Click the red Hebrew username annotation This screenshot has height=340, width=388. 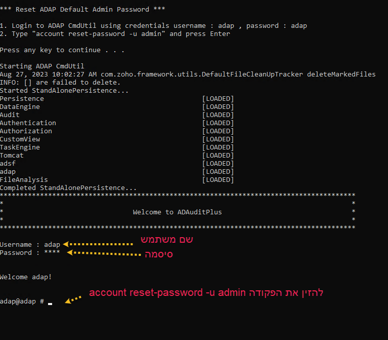pos(166,239)
